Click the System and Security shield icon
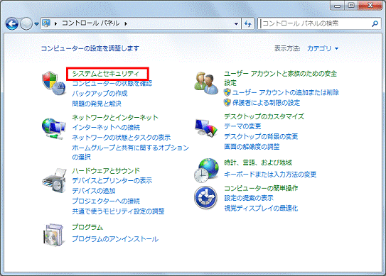386x276 pixels. click(53, 83)
